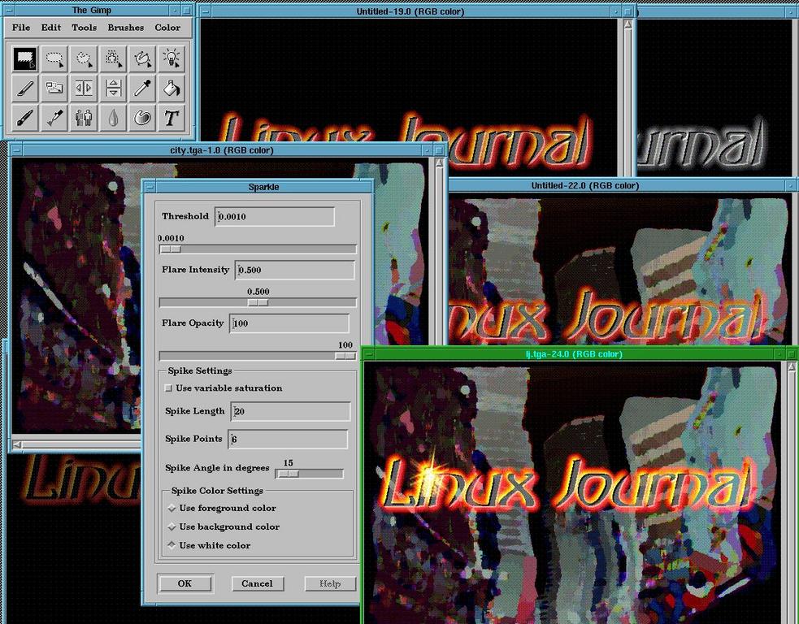The height and width of the screenshot is (624, 799).
Task: Select the bucket fill tool
Action: tap(171, 88)
